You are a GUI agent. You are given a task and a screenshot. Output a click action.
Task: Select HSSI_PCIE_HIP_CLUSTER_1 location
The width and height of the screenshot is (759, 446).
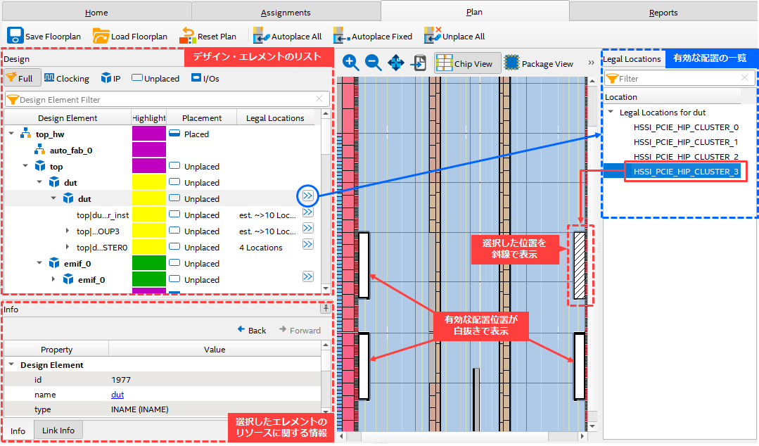click(686, 142)
